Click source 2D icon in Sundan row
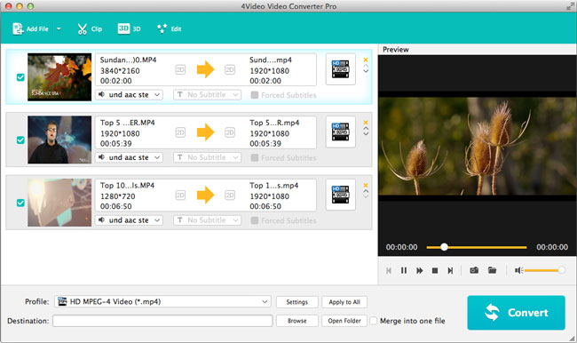The width and height of the screenshot is (577, 343). tap(180, 69)
